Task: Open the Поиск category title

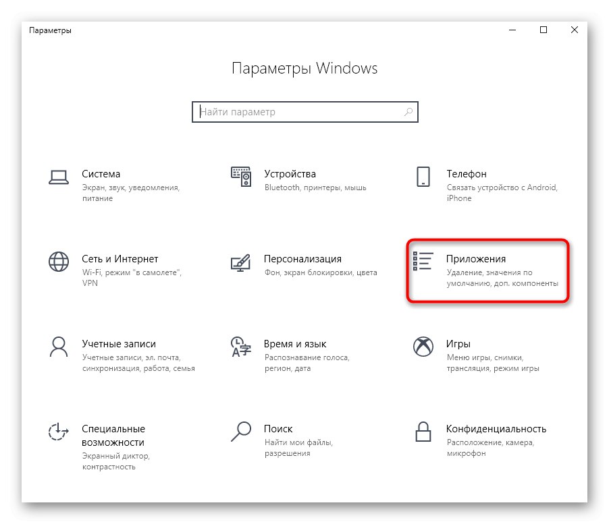Action: point(278,429)
